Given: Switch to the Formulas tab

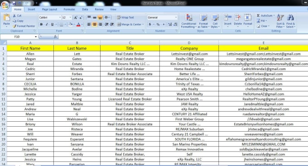Looking at the screenshot, I should tap(69, 9).
